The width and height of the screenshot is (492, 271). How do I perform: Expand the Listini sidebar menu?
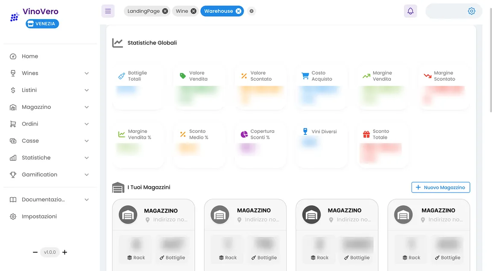[30, 90]
